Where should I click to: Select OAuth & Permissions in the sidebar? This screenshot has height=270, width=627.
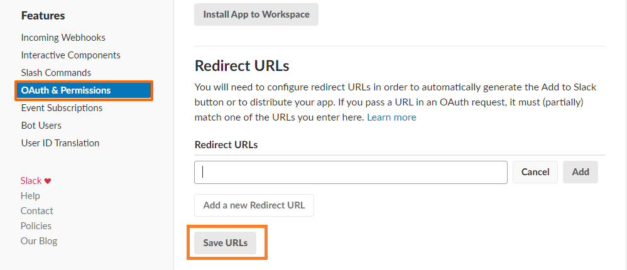(x=65, y=90)
